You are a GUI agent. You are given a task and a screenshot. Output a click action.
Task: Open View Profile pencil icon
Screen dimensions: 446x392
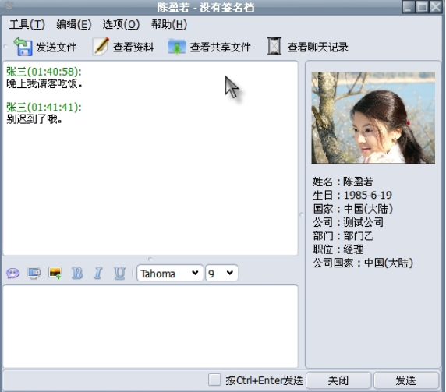coord(101,46)
